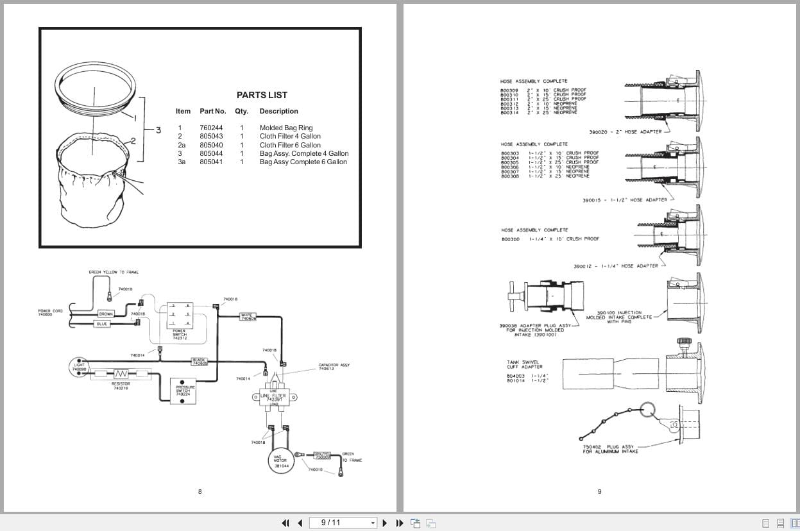Click the POWER SWITCH 742312 label

pos(180,334)
